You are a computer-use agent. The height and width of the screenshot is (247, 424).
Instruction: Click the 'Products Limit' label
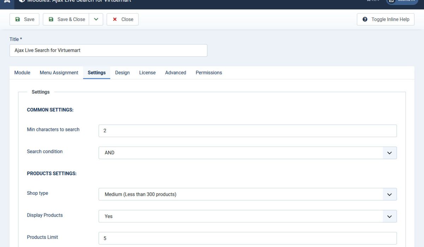click(x=42, y=237)
